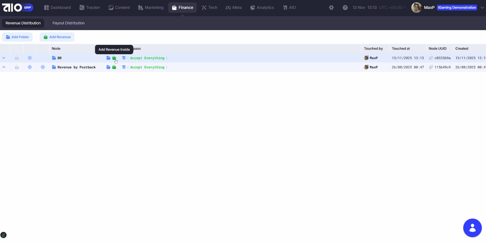Open the Analytics menu

(262, 8)
